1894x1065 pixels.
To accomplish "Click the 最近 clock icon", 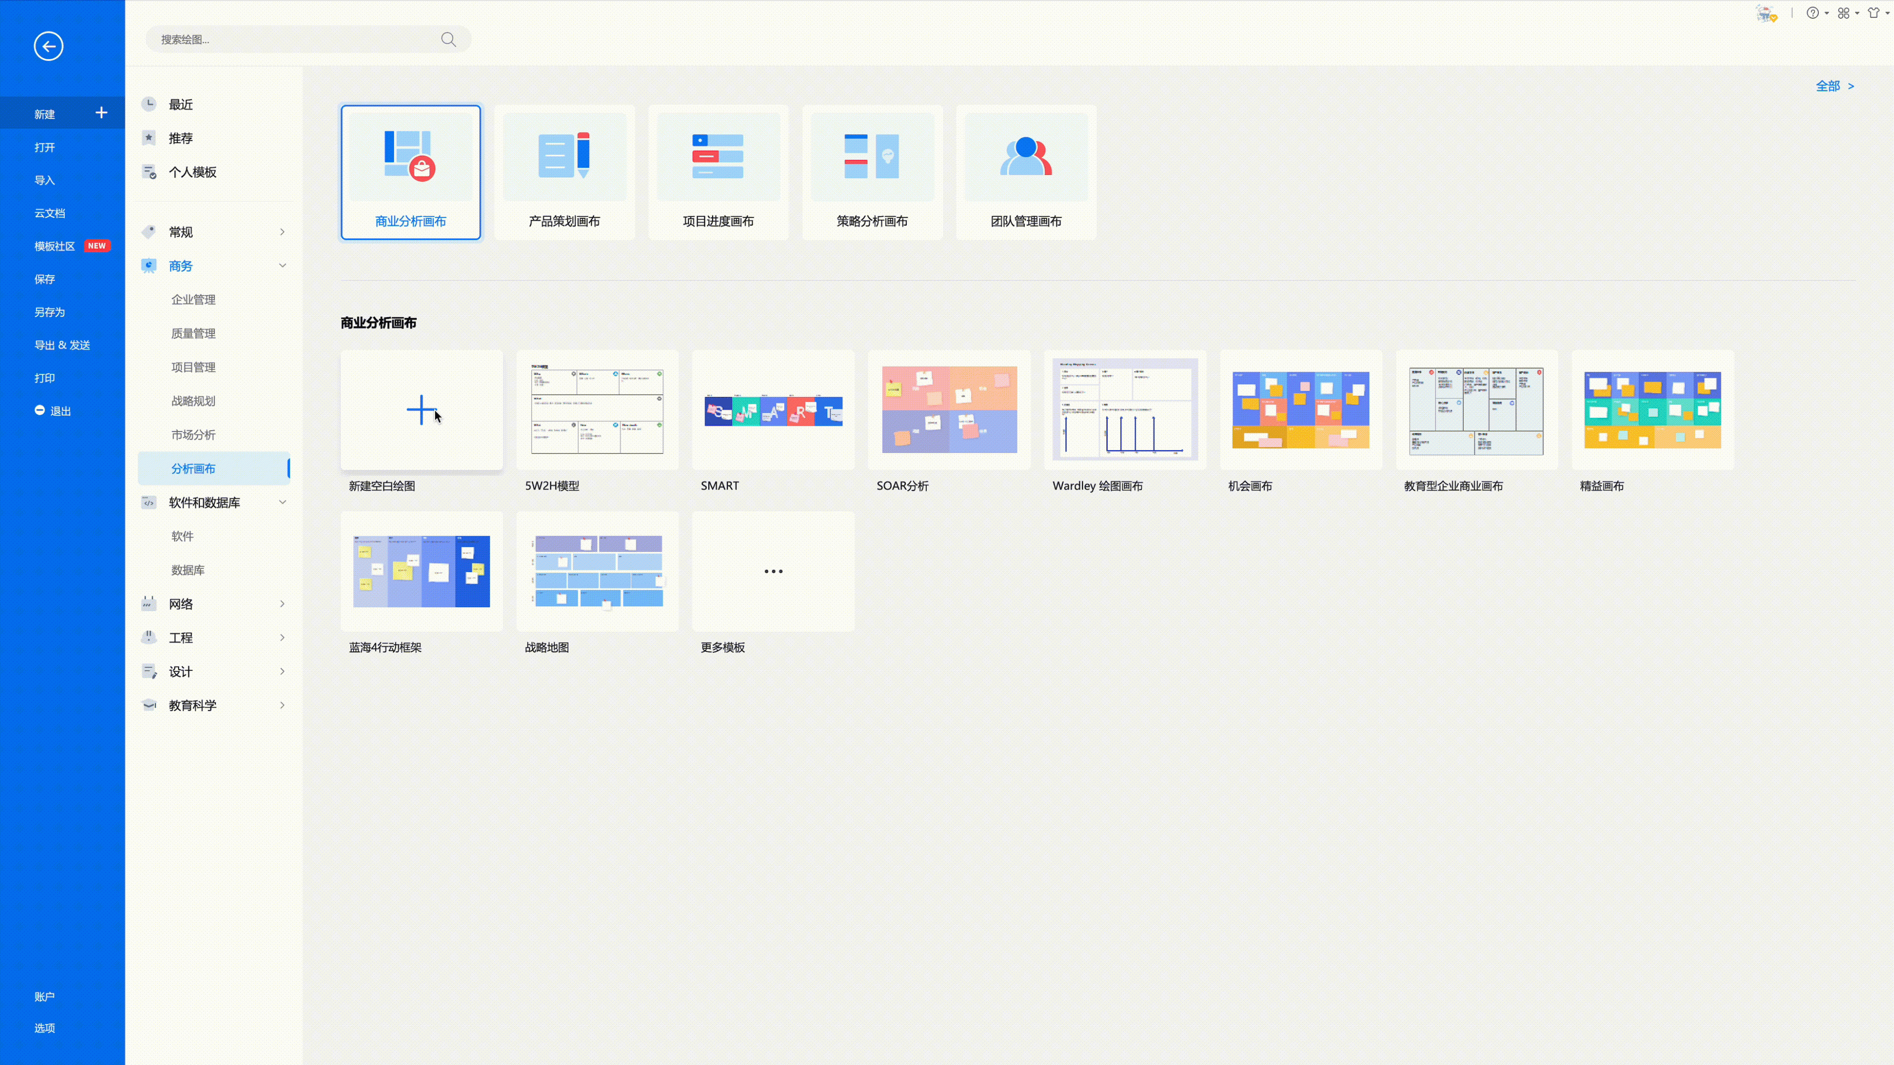I will point(149,104).
